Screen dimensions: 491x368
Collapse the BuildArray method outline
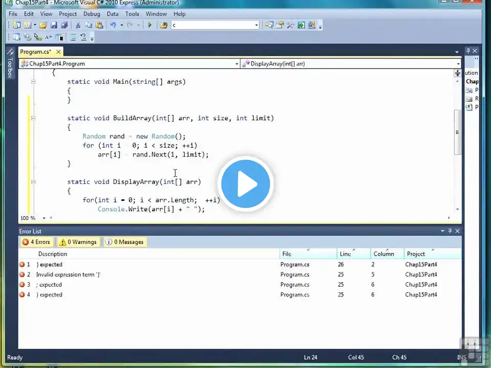[33, 118]
